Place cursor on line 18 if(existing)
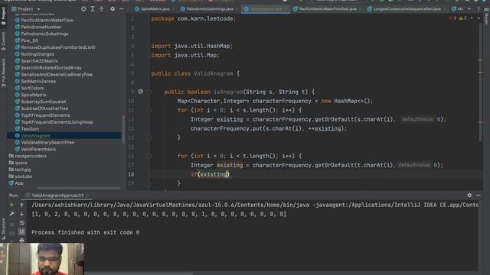Viewport: 490px width, 275px height. [211, 174]
